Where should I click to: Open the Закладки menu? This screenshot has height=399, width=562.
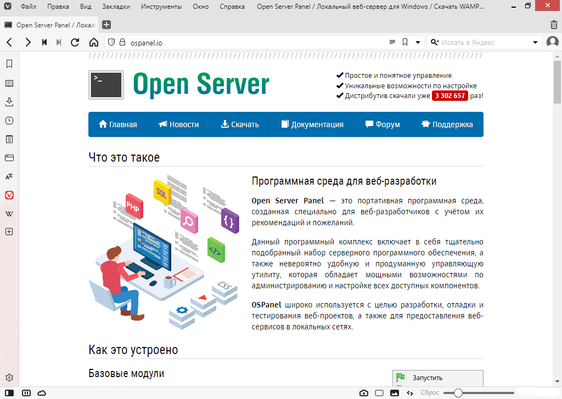click(116, 7)
